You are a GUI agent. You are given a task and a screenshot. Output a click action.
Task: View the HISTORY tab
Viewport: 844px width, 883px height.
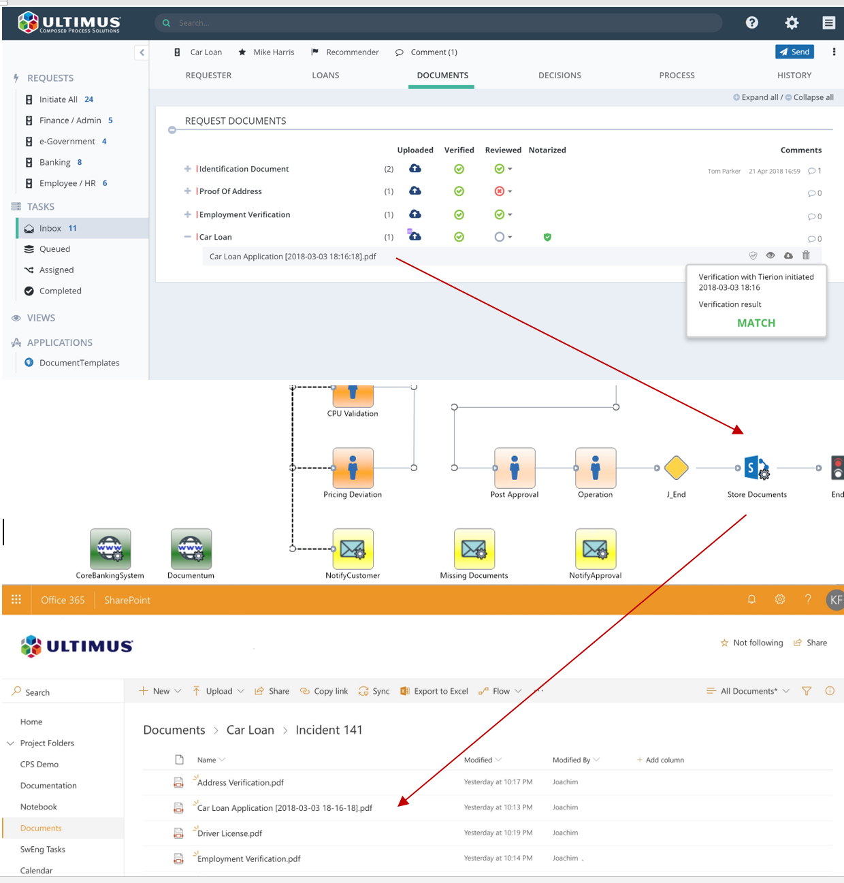pos(794,76)
